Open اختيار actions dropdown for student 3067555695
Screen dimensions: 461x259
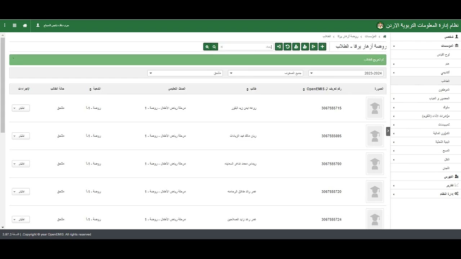coord(21,136)
